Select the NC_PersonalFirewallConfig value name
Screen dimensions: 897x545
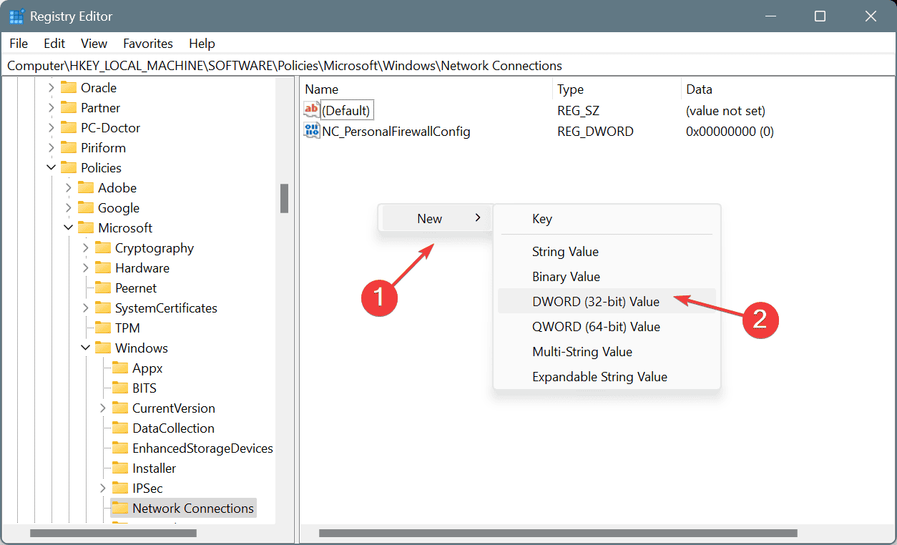point(396,131)
